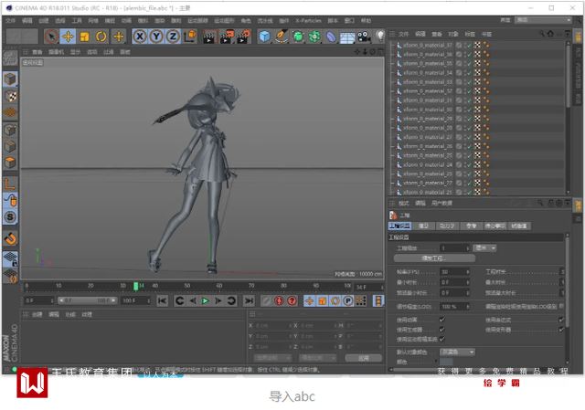The height and width of the screenshot is (410, 585).
Task: Select the xform_0_material_34 object row
Action: click(477, 73)
